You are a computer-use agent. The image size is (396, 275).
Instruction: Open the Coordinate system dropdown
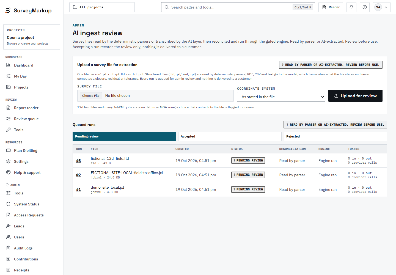pos(281,97)
